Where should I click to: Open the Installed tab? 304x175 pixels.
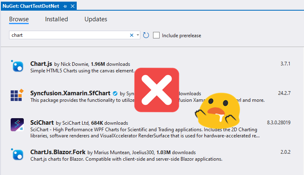tap(57, 19)
